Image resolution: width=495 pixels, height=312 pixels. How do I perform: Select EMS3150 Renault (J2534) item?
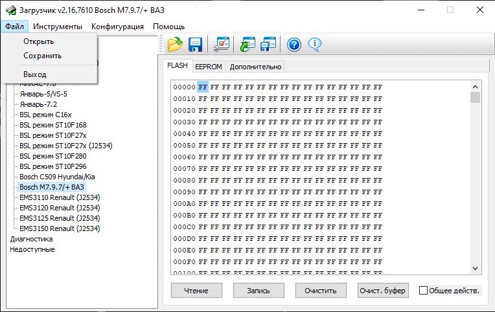60,228
